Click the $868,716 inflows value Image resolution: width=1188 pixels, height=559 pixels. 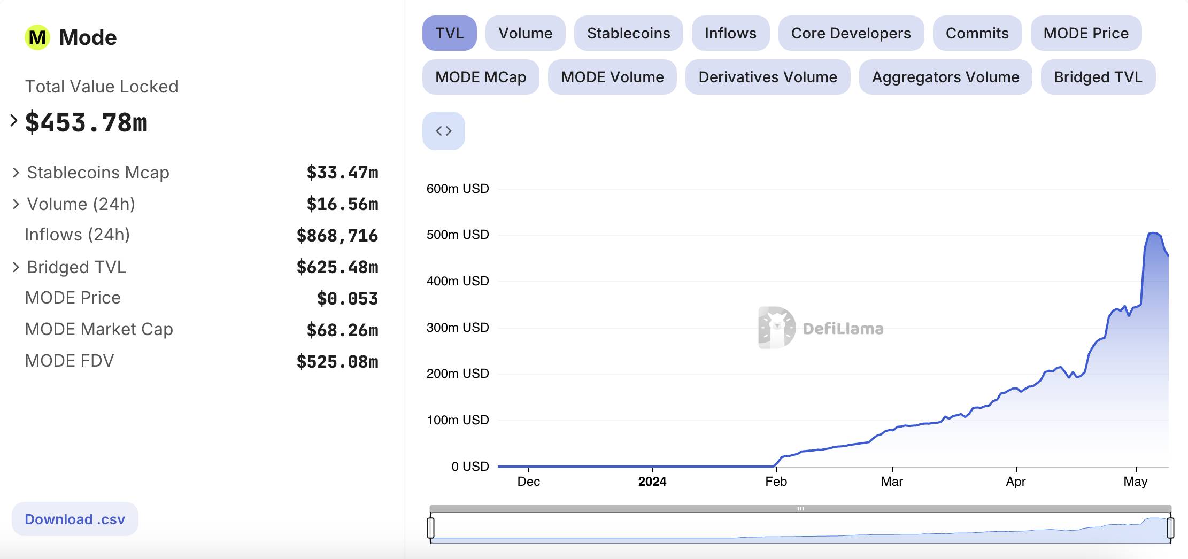point(337,236)
